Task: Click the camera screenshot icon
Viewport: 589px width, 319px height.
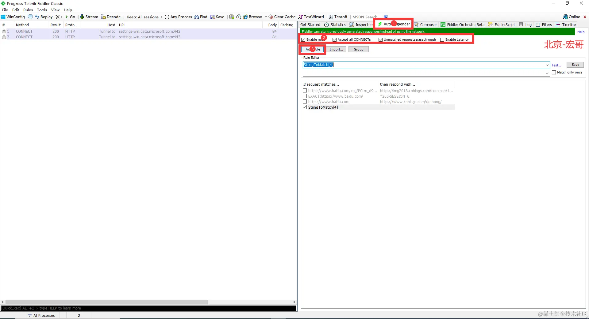Action: point(232,17)
